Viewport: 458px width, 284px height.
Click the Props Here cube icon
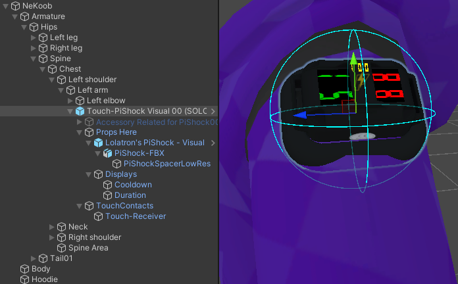click(x=89, y=132)
